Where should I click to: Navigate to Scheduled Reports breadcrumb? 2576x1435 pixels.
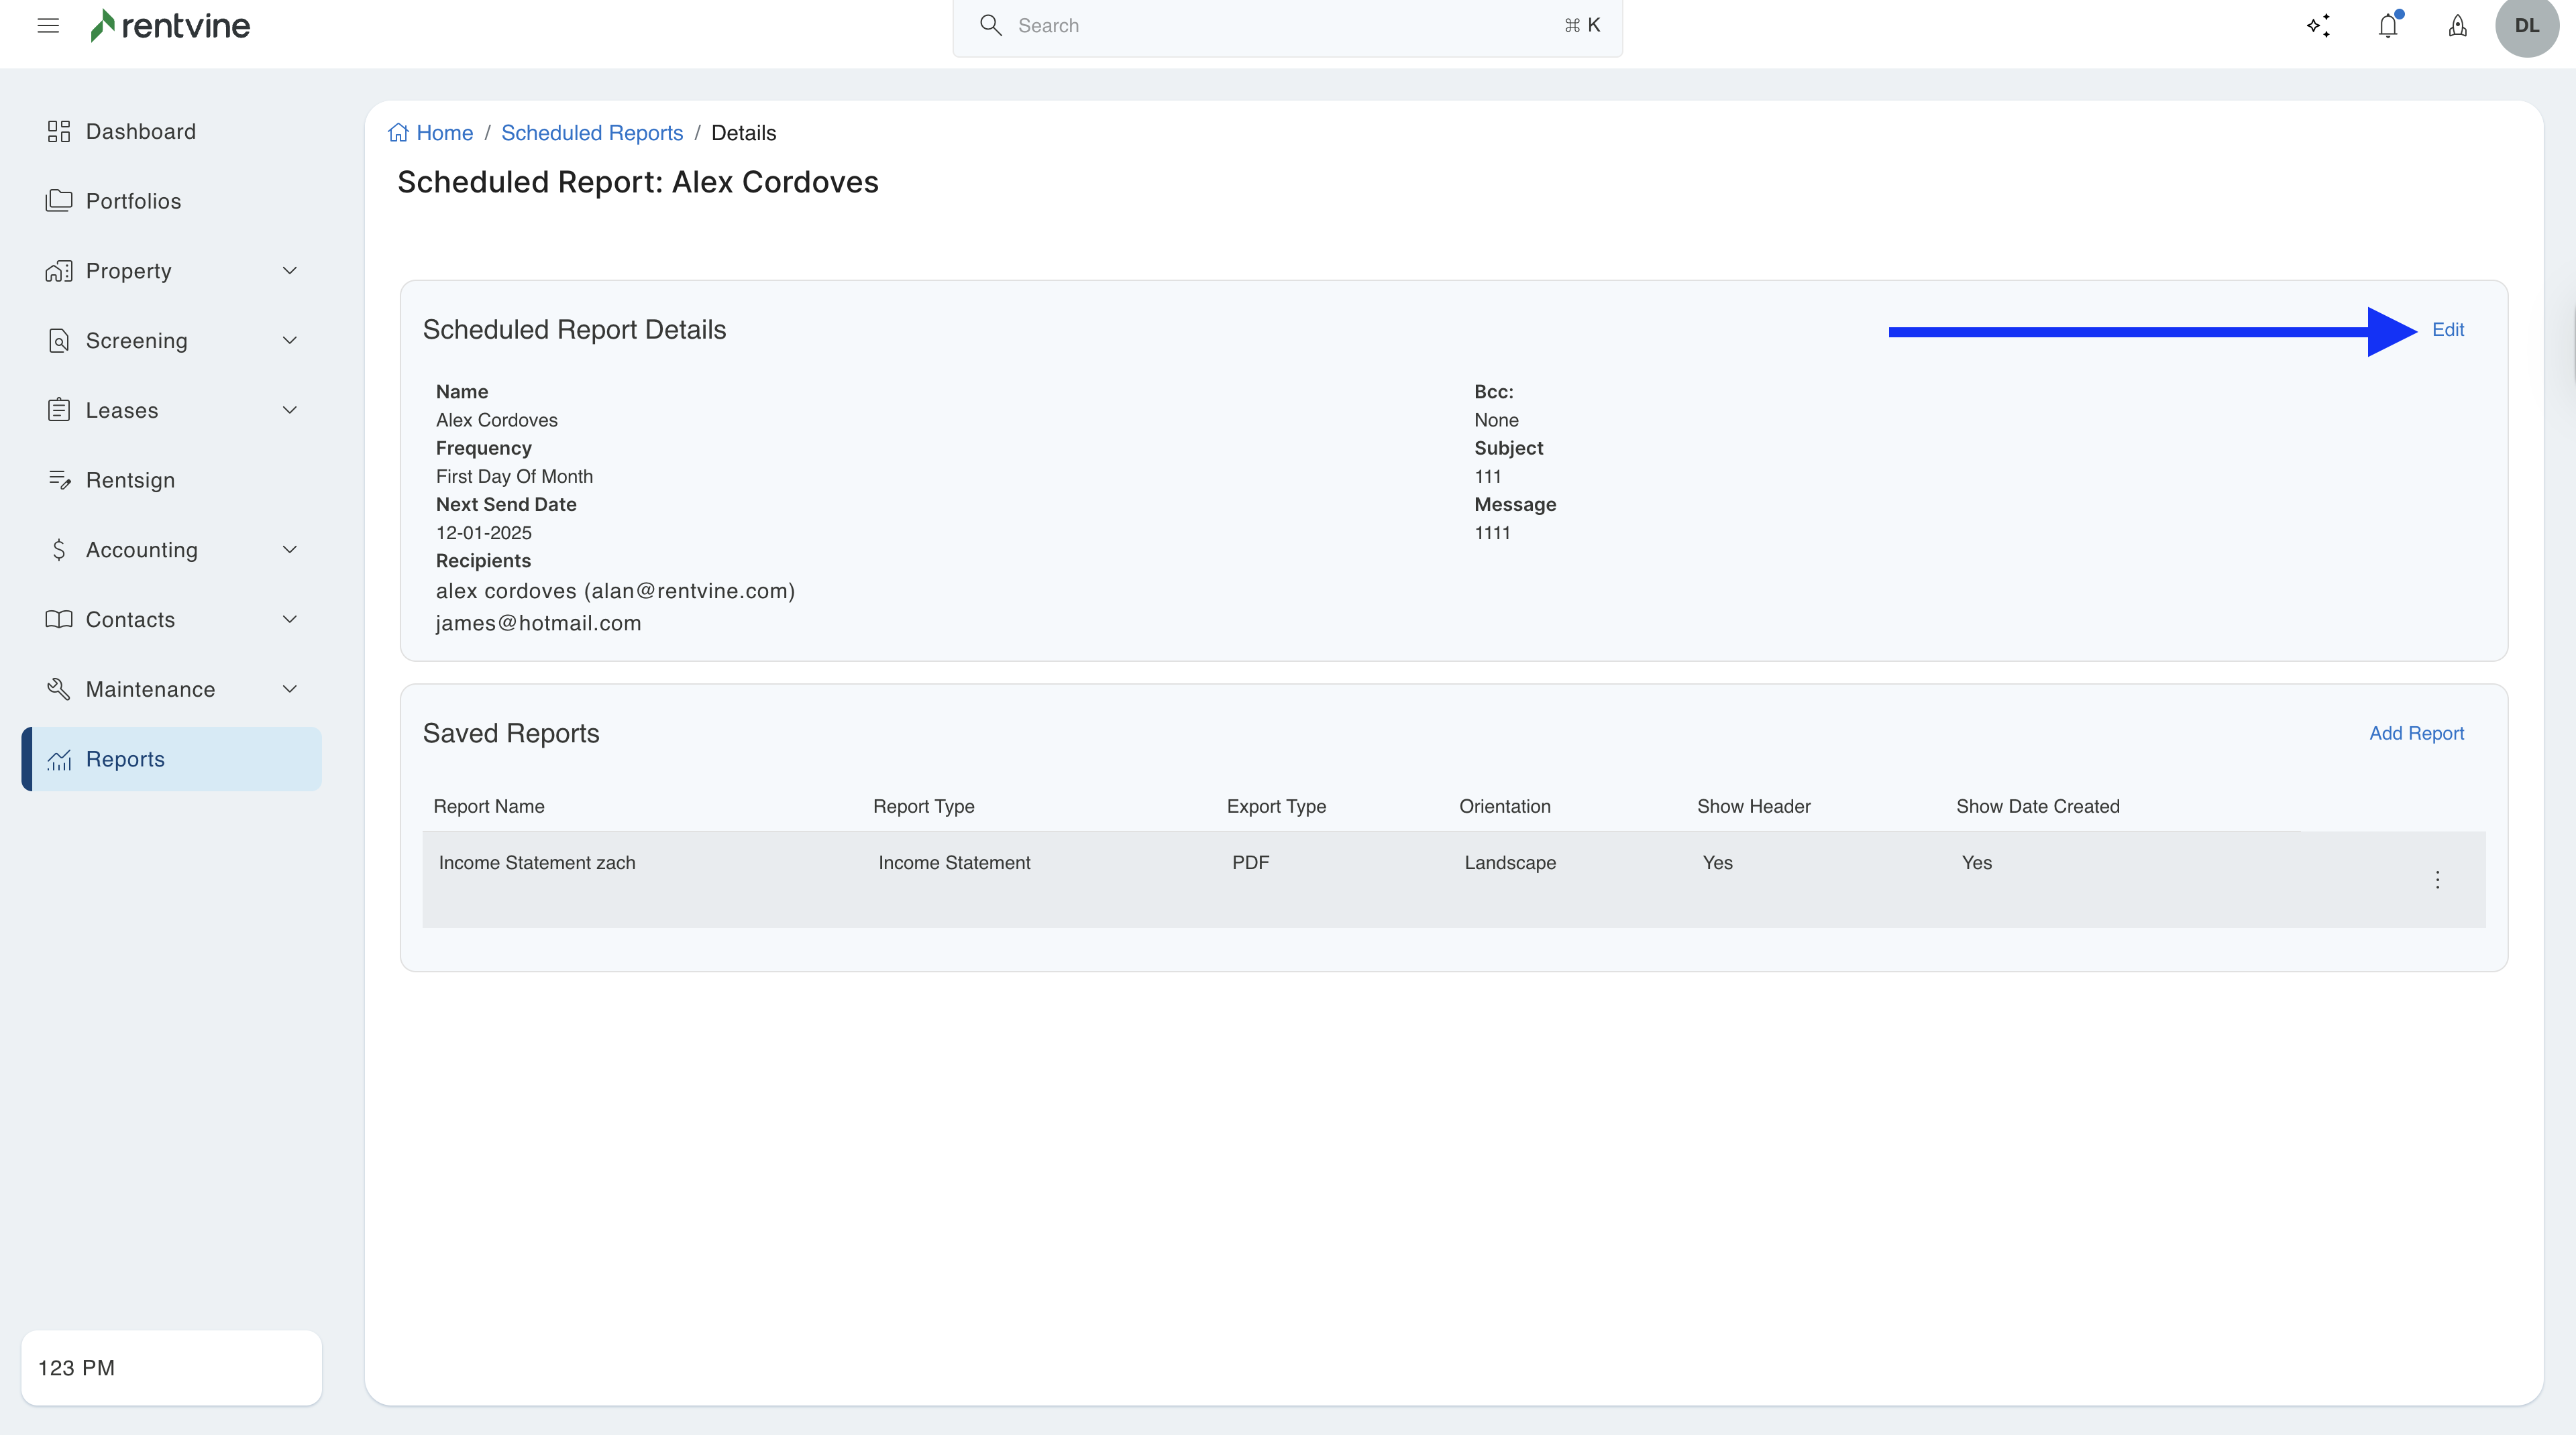pos(592,133)
